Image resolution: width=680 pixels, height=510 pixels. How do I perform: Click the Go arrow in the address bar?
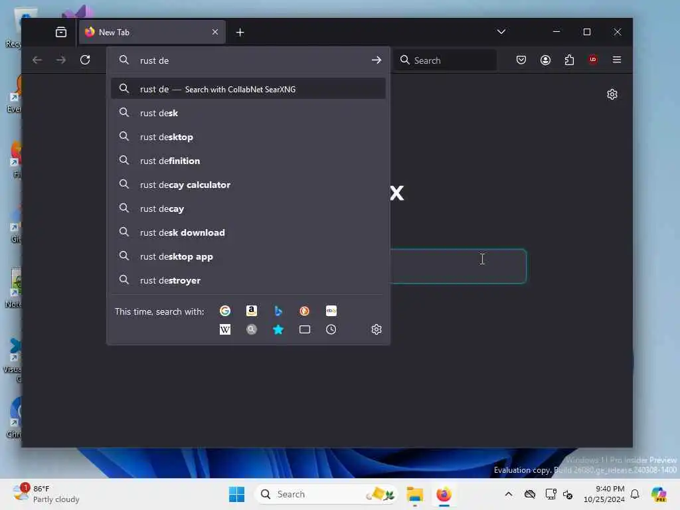[x=377, y=60]
